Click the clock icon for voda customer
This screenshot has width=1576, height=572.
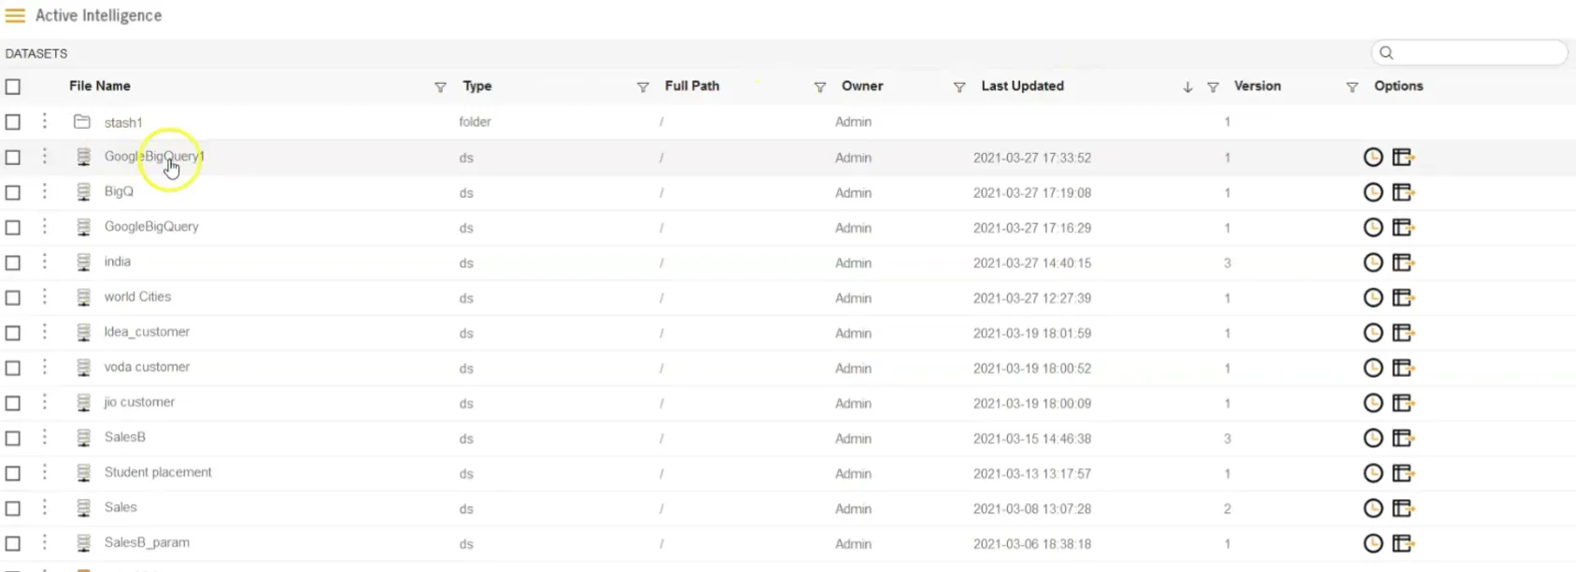(1372, 368)
